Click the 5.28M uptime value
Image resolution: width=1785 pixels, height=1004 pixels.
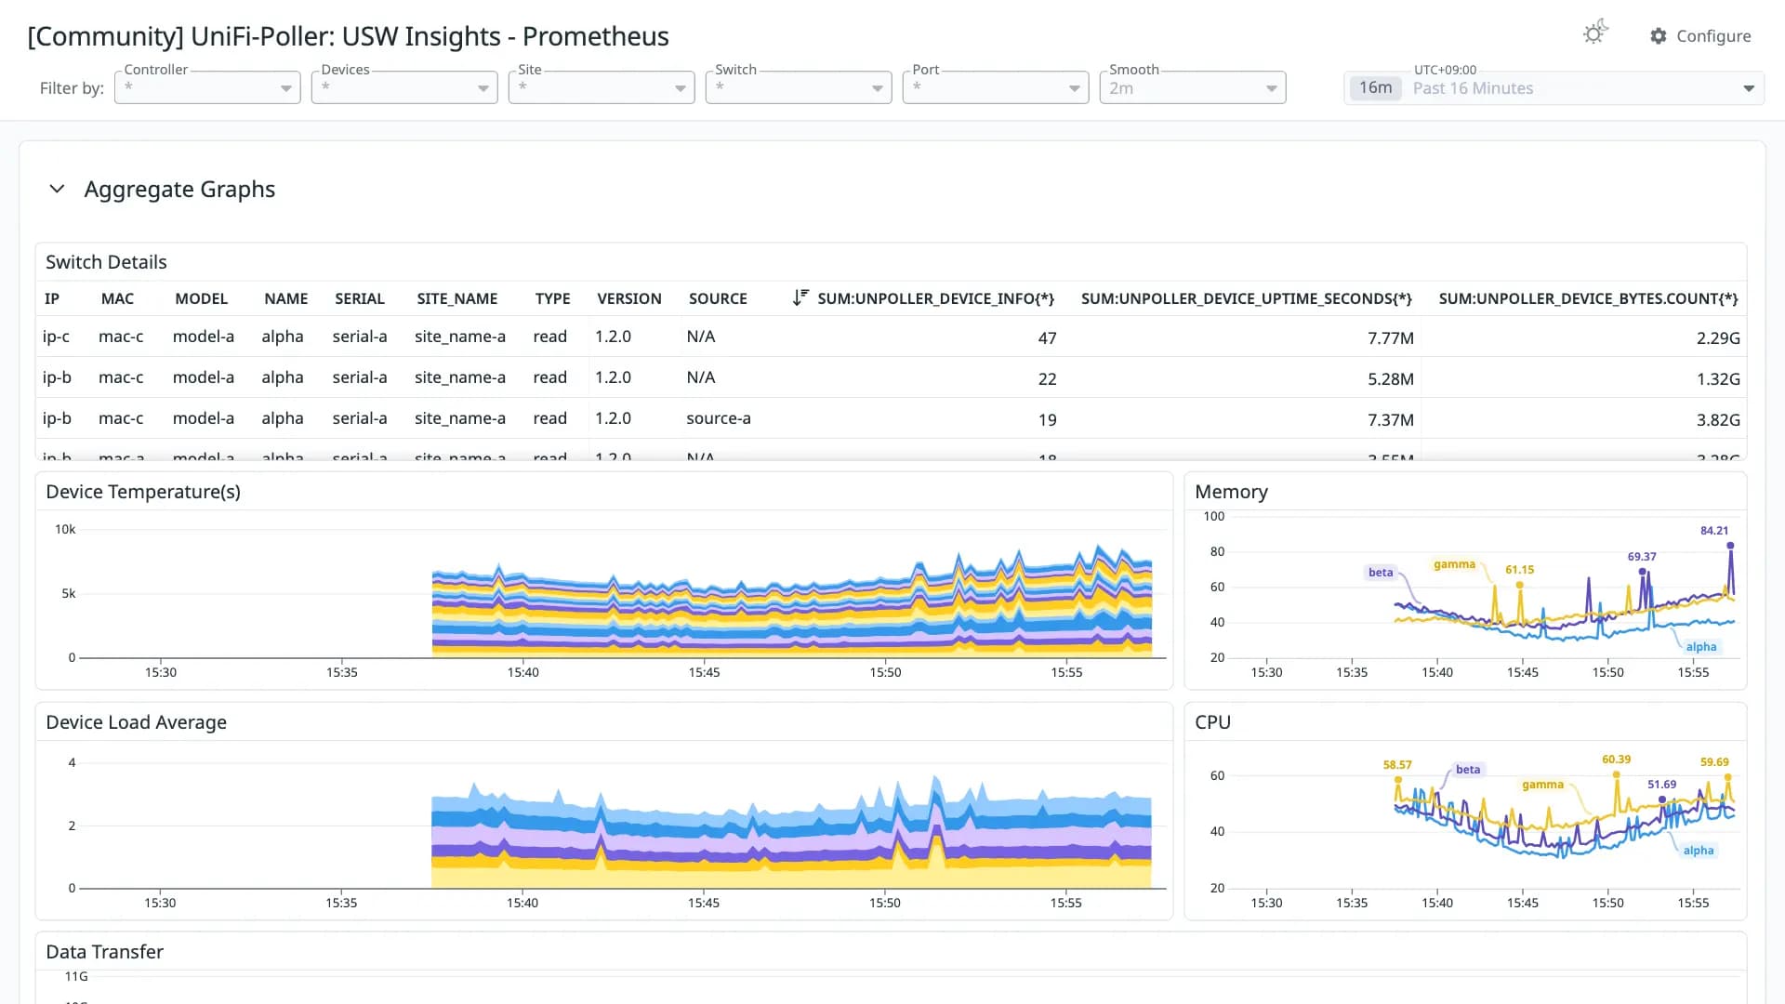coord(1390,379)
